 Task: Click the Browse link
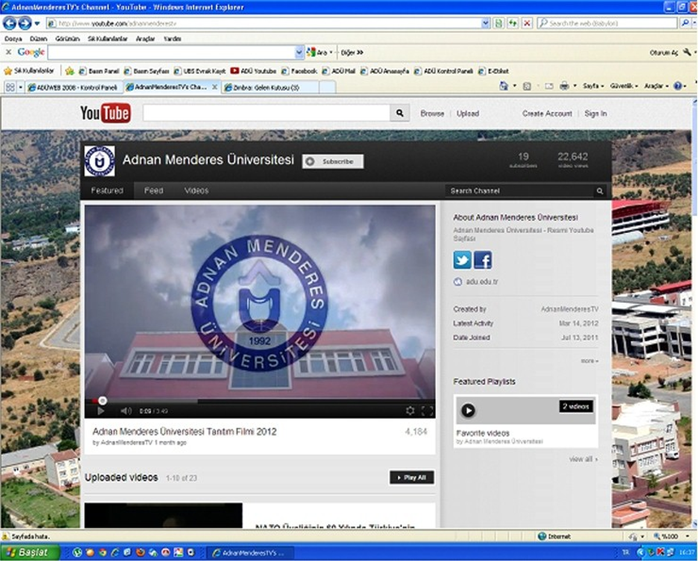point(432,113)
